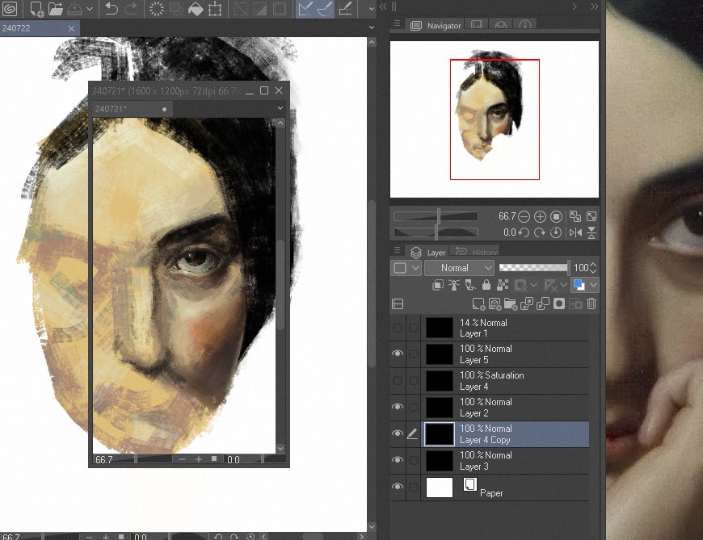Screen dimensions: 703x540
Task: Select the Fill bucket command icon
Action: click(x=196, y=9)
